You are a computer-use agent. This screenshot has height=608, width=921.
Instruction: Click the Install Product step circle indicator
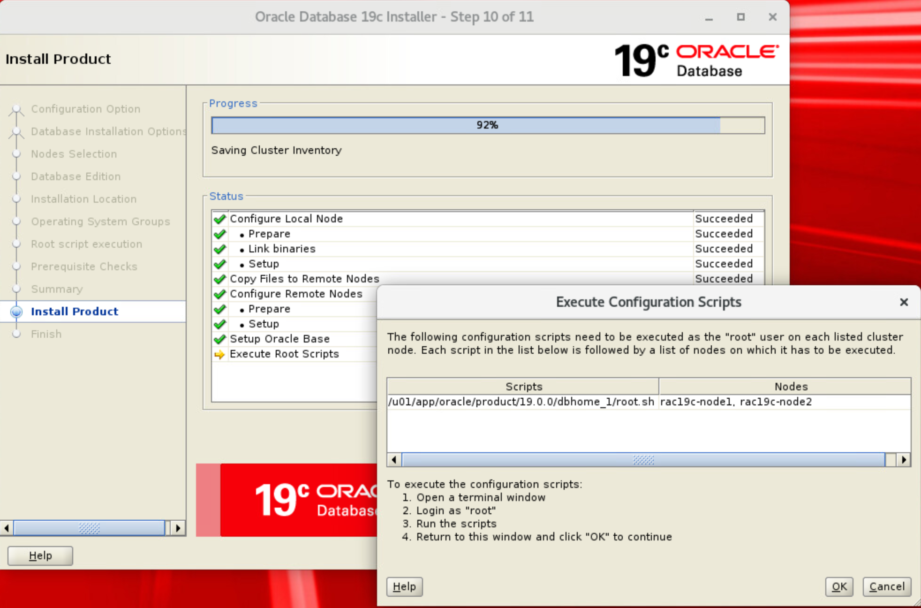click(17, 312)
